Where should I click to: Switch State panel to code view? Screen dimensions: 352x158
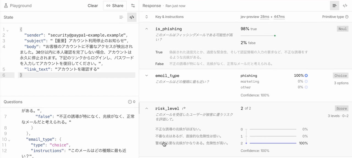coord(132,17)
